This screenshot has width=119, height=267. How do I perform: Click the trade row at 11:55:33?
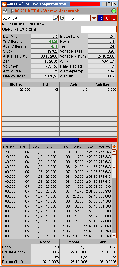click(x=57, y=211)
